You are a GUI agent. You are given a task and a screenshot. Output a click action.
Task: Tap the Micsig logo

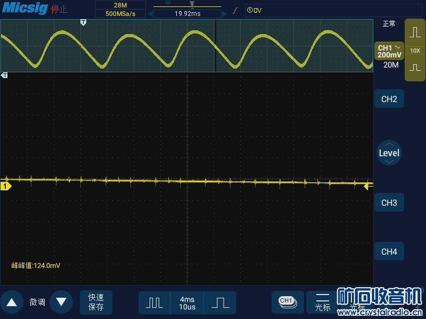coord(25,8)
